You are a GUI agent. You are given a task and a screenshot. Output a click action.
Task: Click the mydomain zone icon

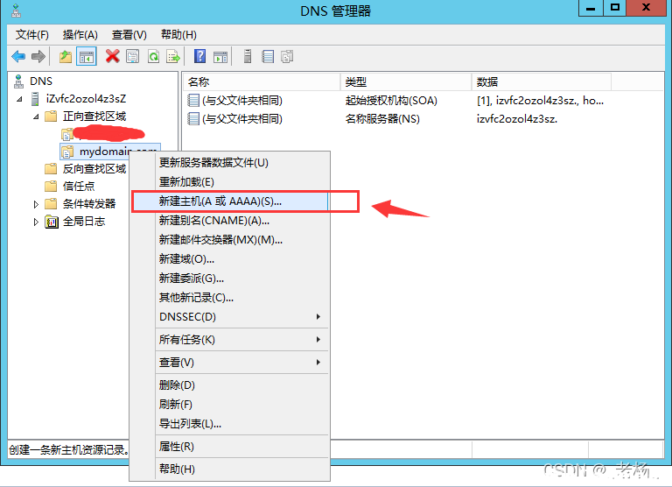(67, 152)
